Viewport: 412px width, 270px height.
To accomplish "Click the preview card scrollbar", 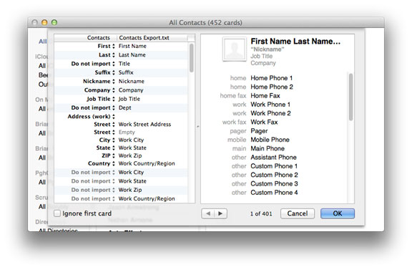I will (x=350, y=97).
